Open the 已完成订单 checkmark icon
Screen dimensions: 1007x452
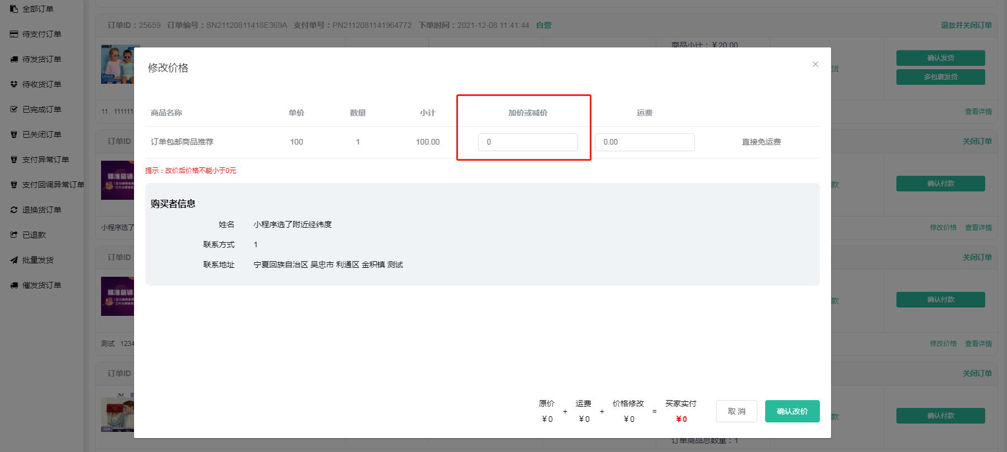tap(14, 109)
